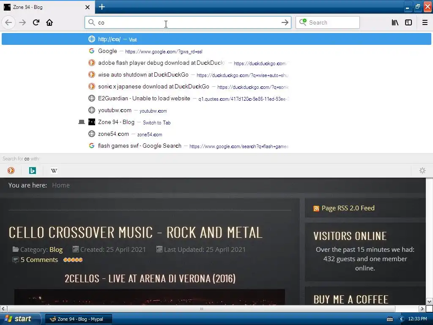This screenshot has width=433, height=325.
Task: Click the address bar containing 'co'
Action: coord(188,23)
